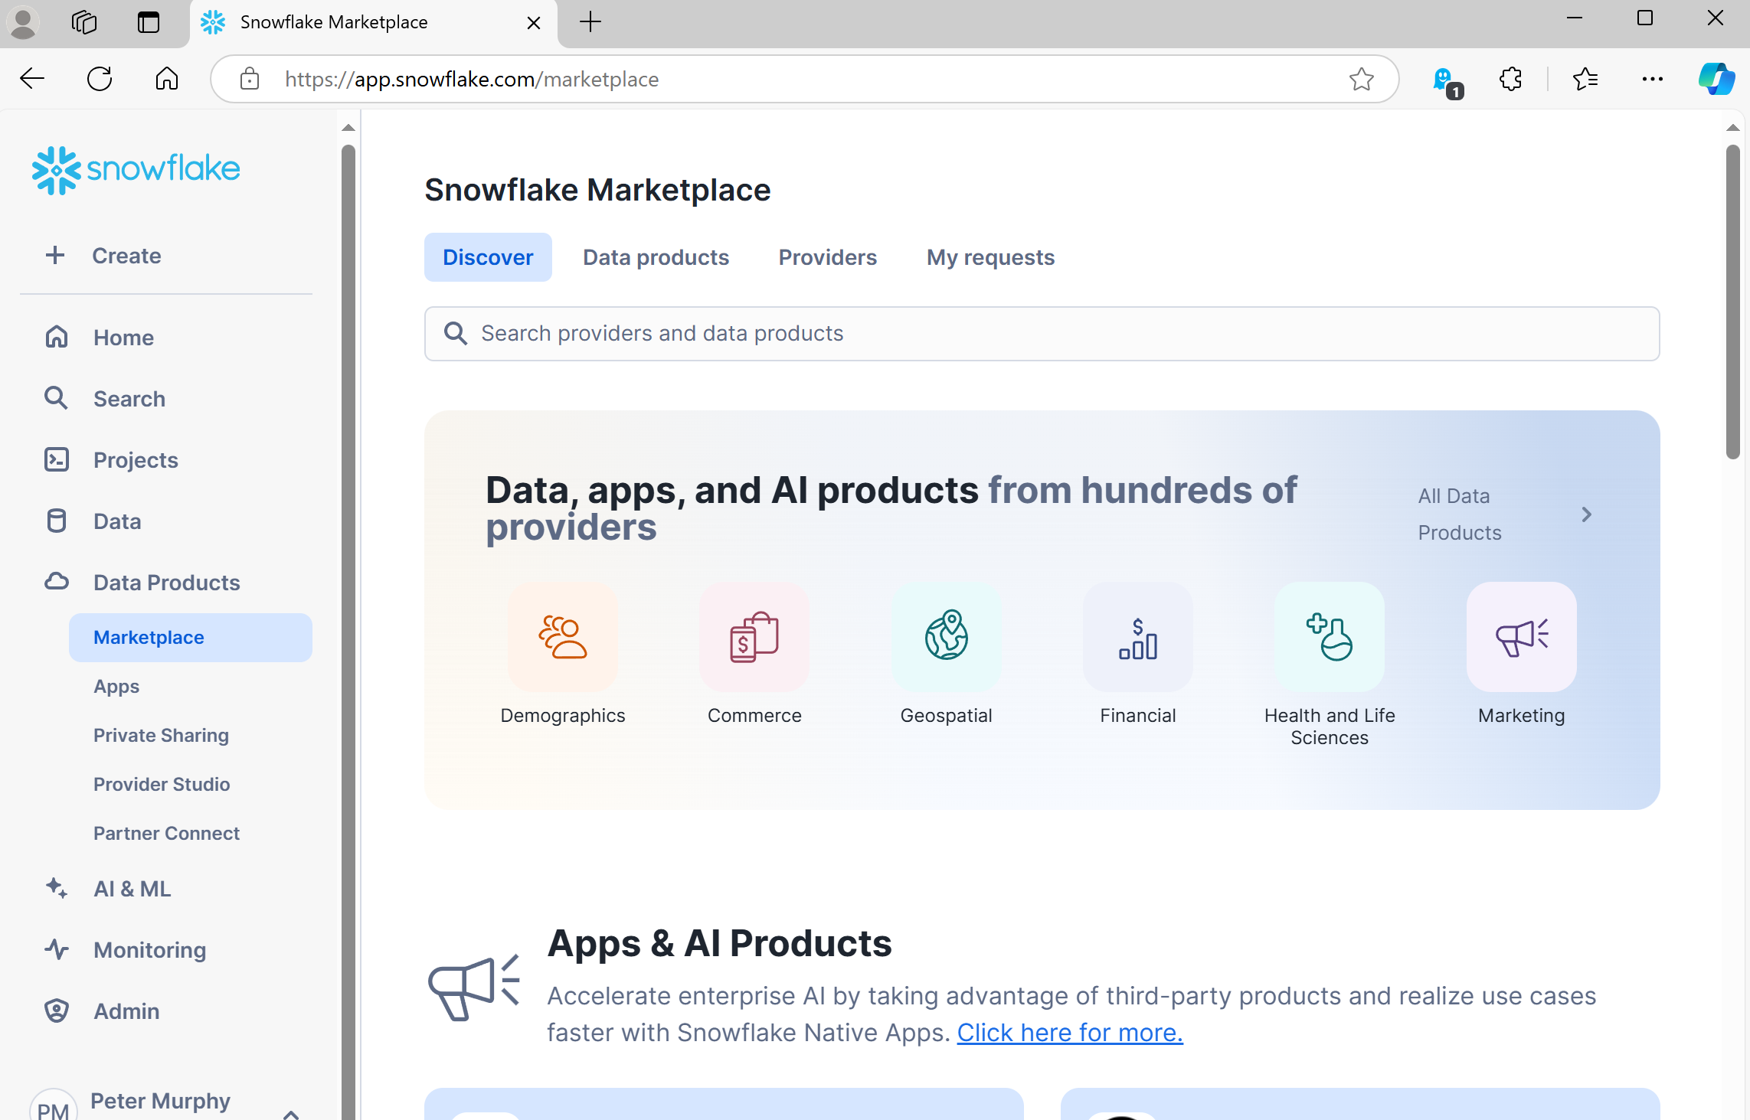Screen dimensions: 1750x1120
Task: Open Private Sharing in sidebar
Action: [x=161, y=735]
